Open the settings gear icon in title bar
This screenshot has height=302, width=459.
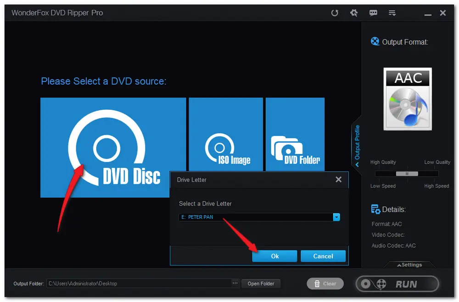tap(354, 12)
